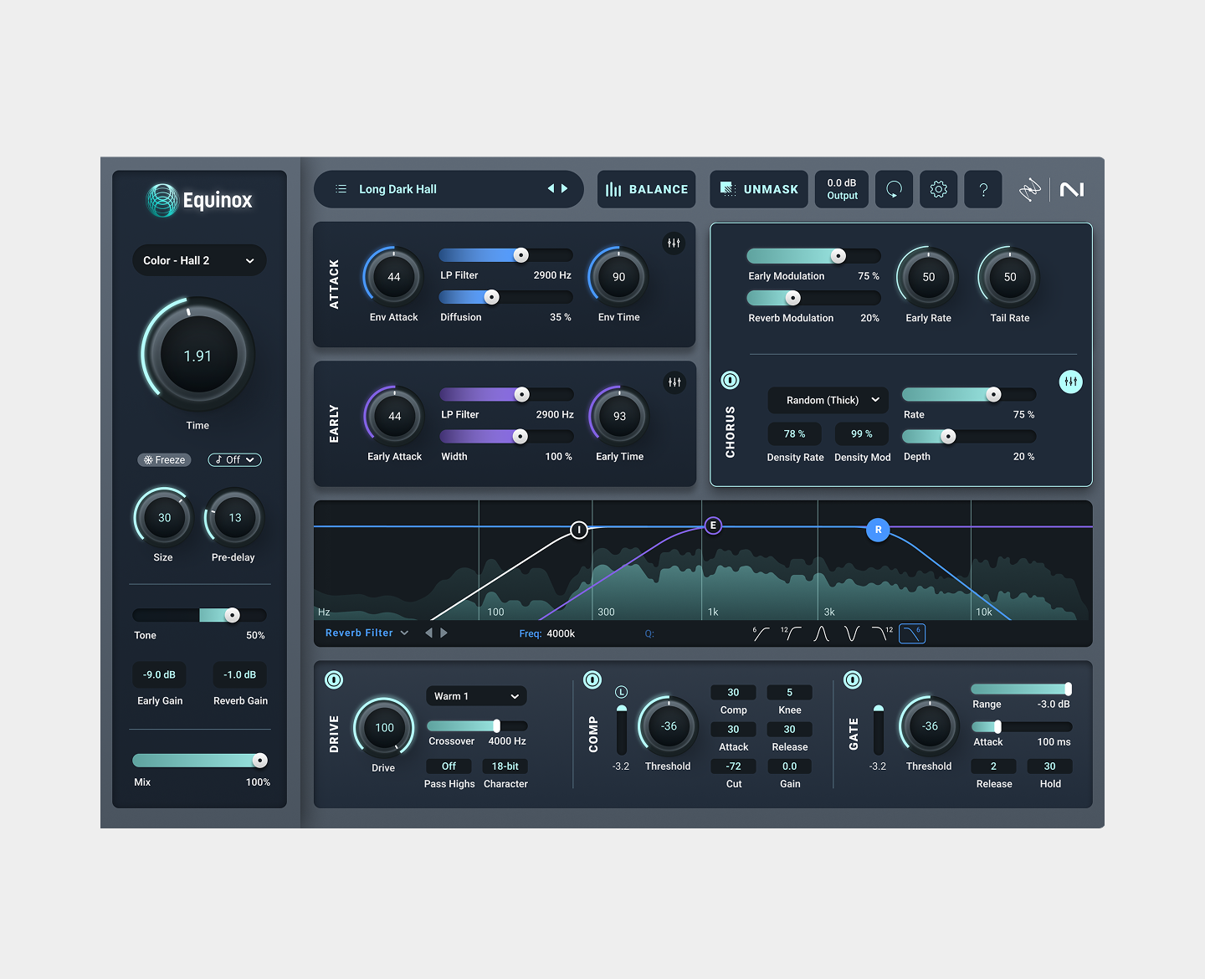Select the 6 dB high-pass filter shape

[761, 633]
